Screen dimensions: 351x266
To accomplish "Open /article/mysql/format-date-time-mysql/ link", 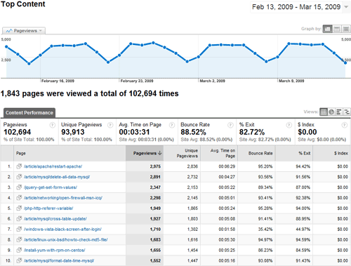I will [59, 260].
